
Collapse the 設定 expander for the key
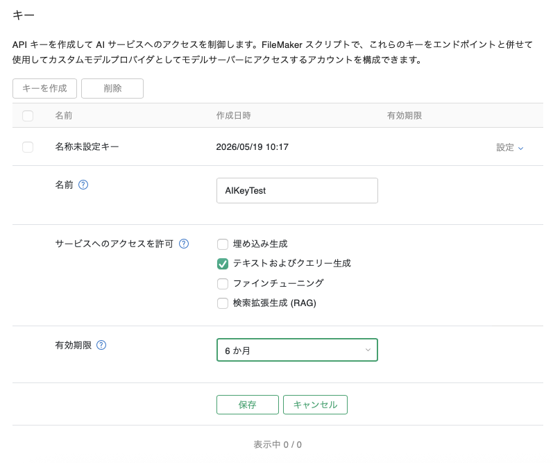[x=510, y=148]
